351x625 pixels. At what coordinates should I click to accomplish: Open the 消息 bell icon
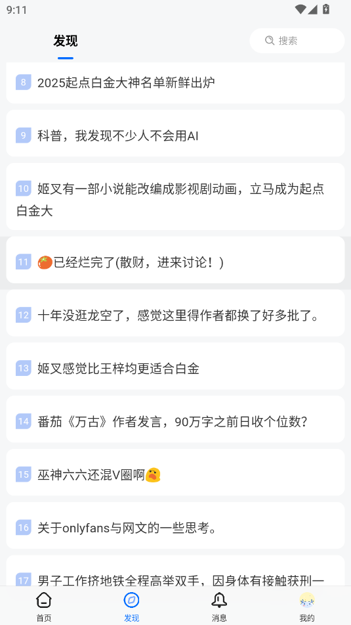point(219,600)
